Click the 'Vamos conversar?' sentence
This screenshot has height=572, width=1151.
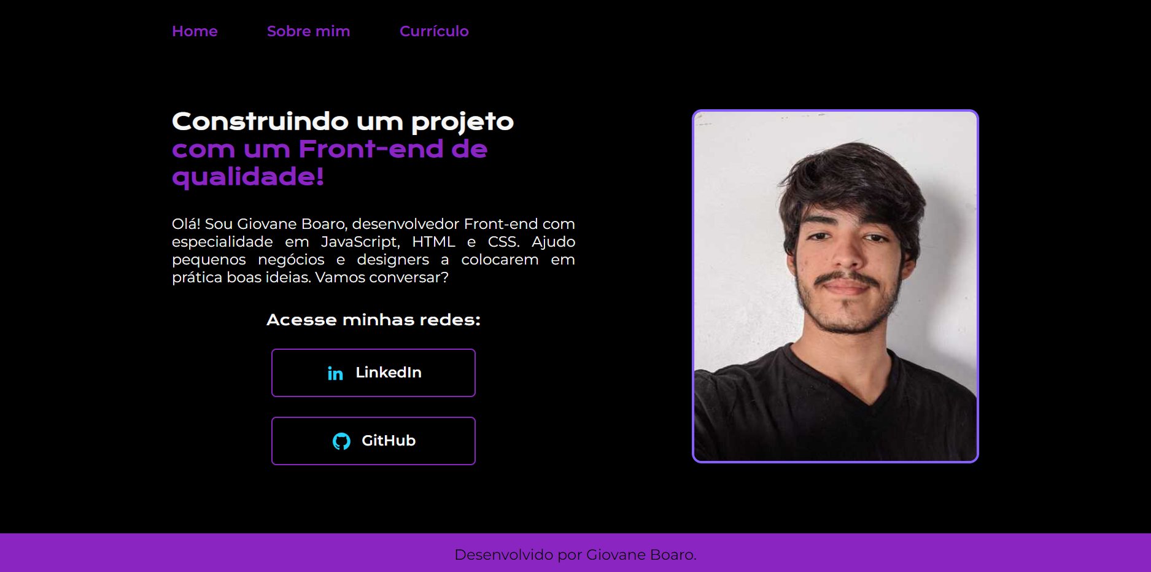382,277
